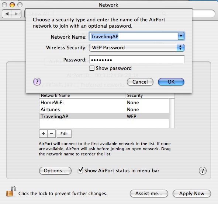The image size is (218, 204).
Task: Add a network with the plus button
Action: click(x=44, y=134)
